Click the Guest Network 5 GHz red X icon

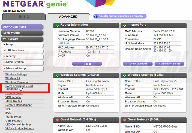click(x=125, y=120)
